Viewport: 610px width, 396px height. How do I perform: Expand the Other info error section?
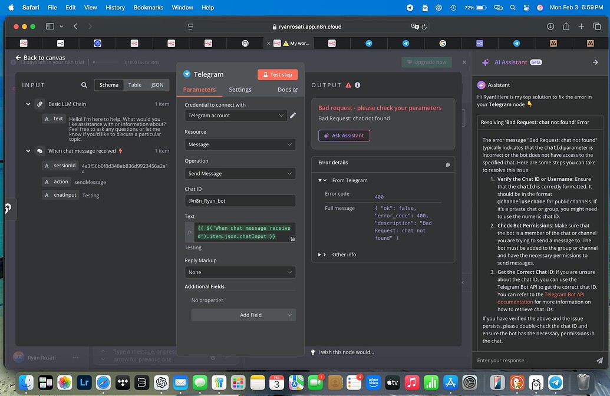point(322,255)
